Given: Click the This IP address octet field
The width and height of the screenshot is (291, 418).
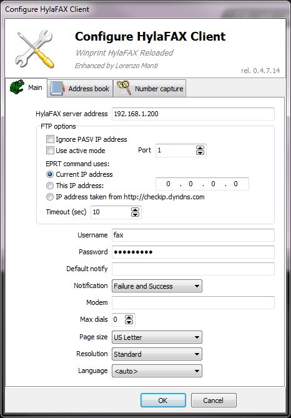Looking at the screenshot, I should coord(202,184).
